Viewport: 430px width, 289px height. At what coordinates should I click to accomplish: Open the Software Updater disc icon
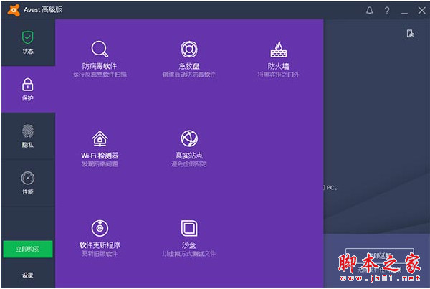click(x=100, y=228)
